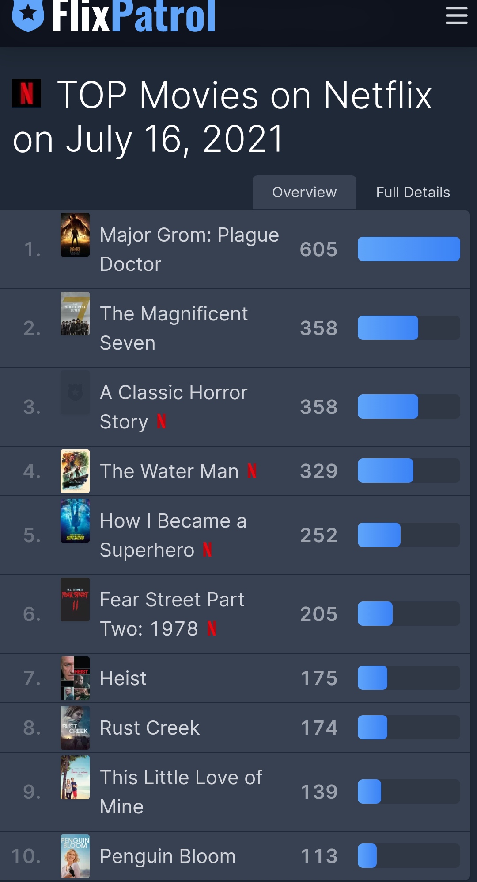Open the hamburger menu
The width and height of the screenshot is (477, 882).
click(x=456, y=15)
